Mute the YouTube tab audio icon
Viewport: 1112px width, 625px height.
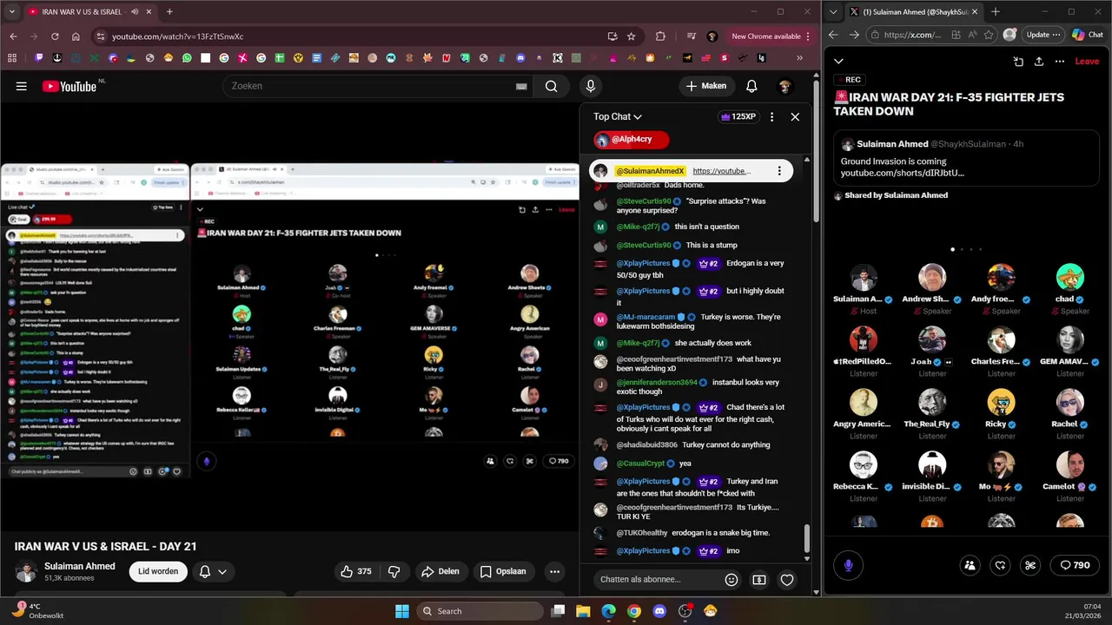pos(136,11)
